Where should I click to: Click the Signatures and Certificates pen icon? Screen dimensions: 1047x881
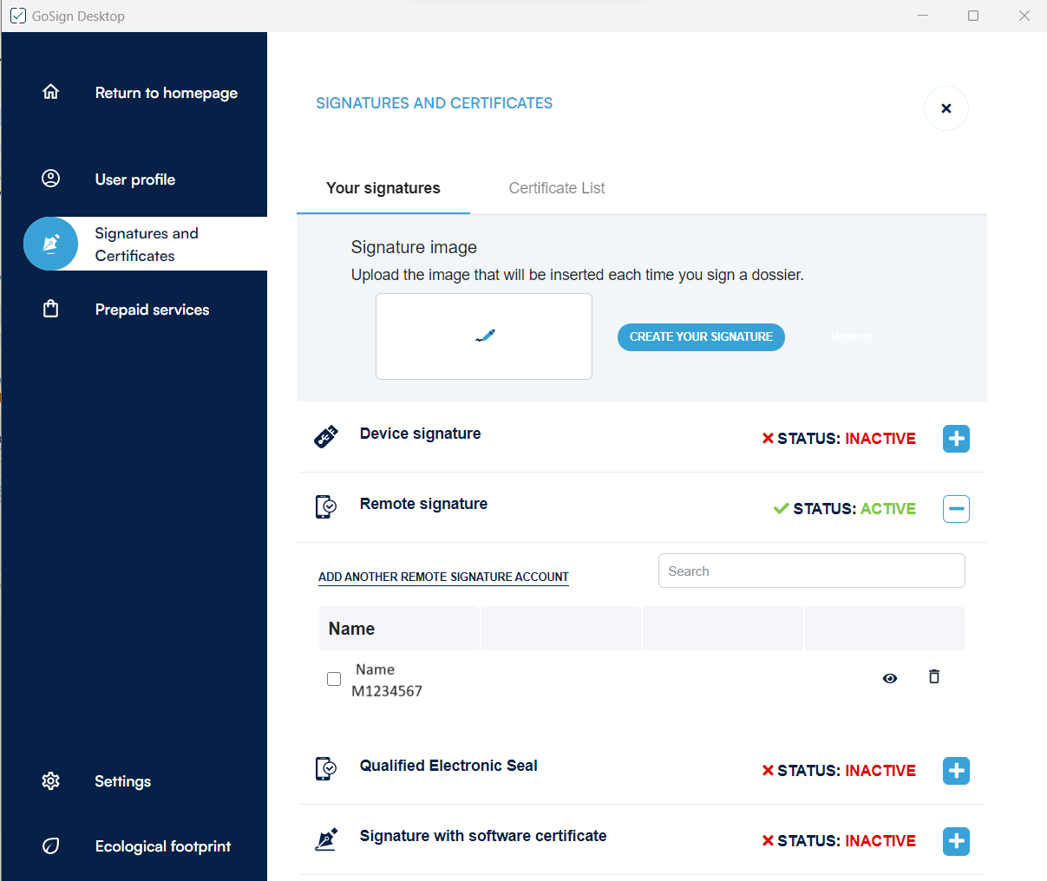tap(51, 244)
